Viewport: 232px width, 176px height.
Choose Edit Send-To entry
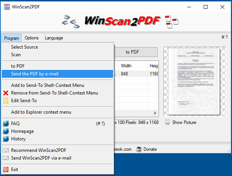57,101
